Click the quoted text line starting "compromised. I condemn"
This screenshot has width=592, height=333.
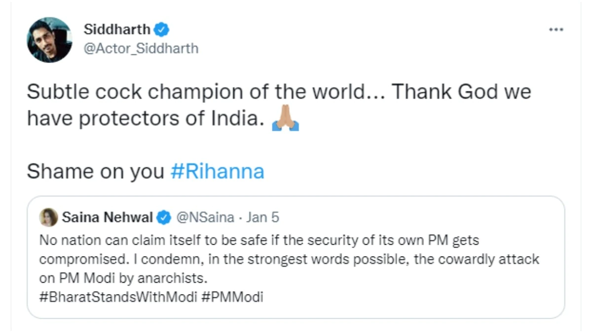tap(289, 259)
